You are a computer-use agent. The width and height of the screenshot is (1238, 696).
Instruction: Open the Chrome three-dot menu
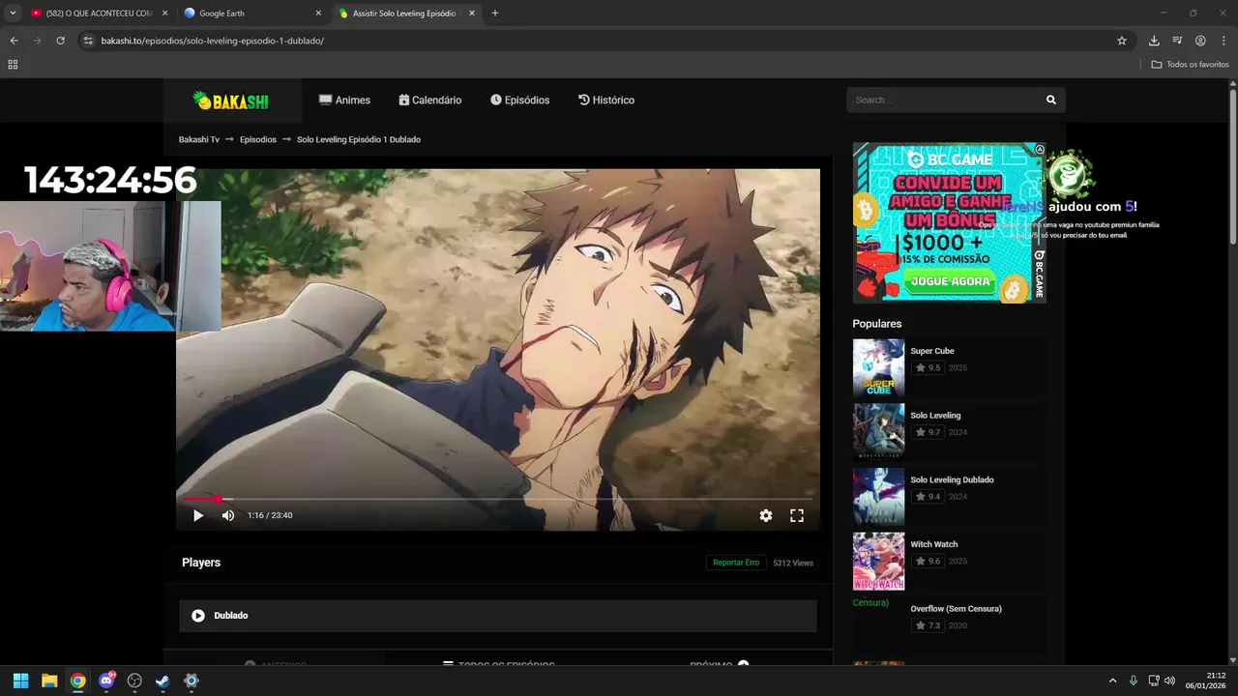(1223, 41)
